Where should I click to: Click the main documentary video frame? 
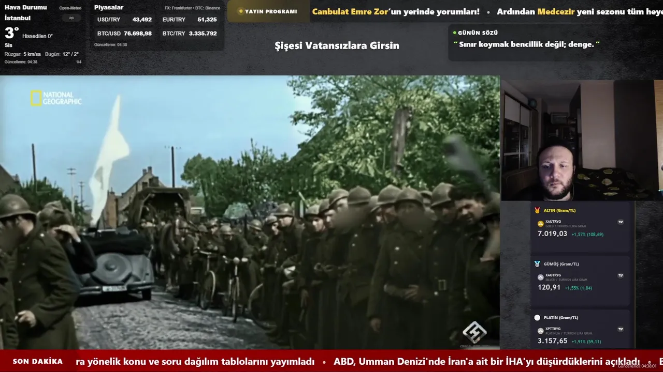pyautogui.click(x=250, y=212)
